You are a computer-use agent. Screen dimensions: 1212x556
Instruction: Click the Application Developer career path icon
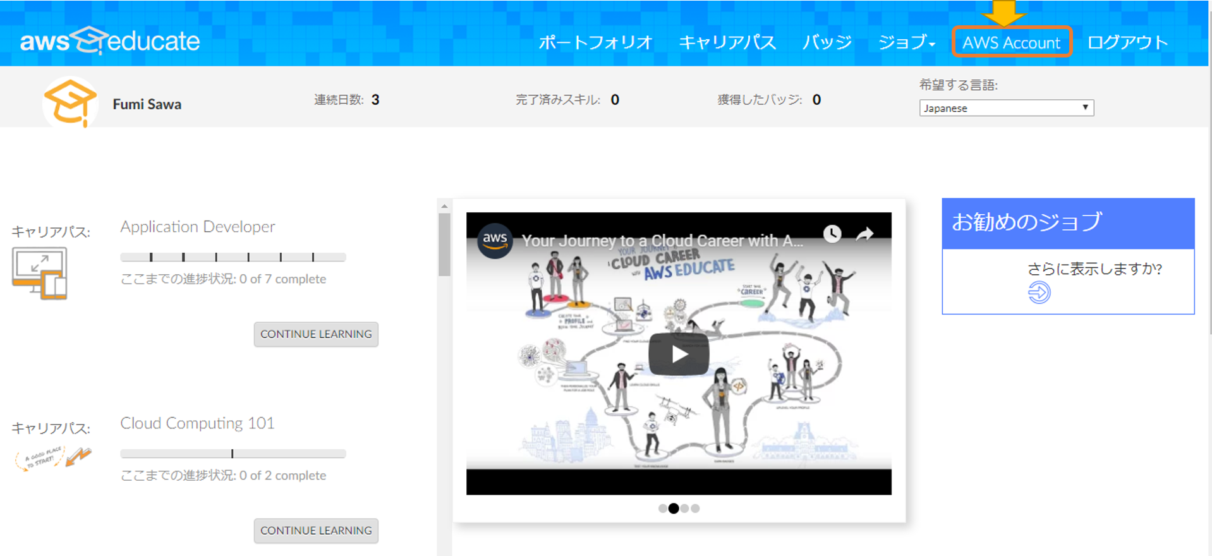pos(39,273)
